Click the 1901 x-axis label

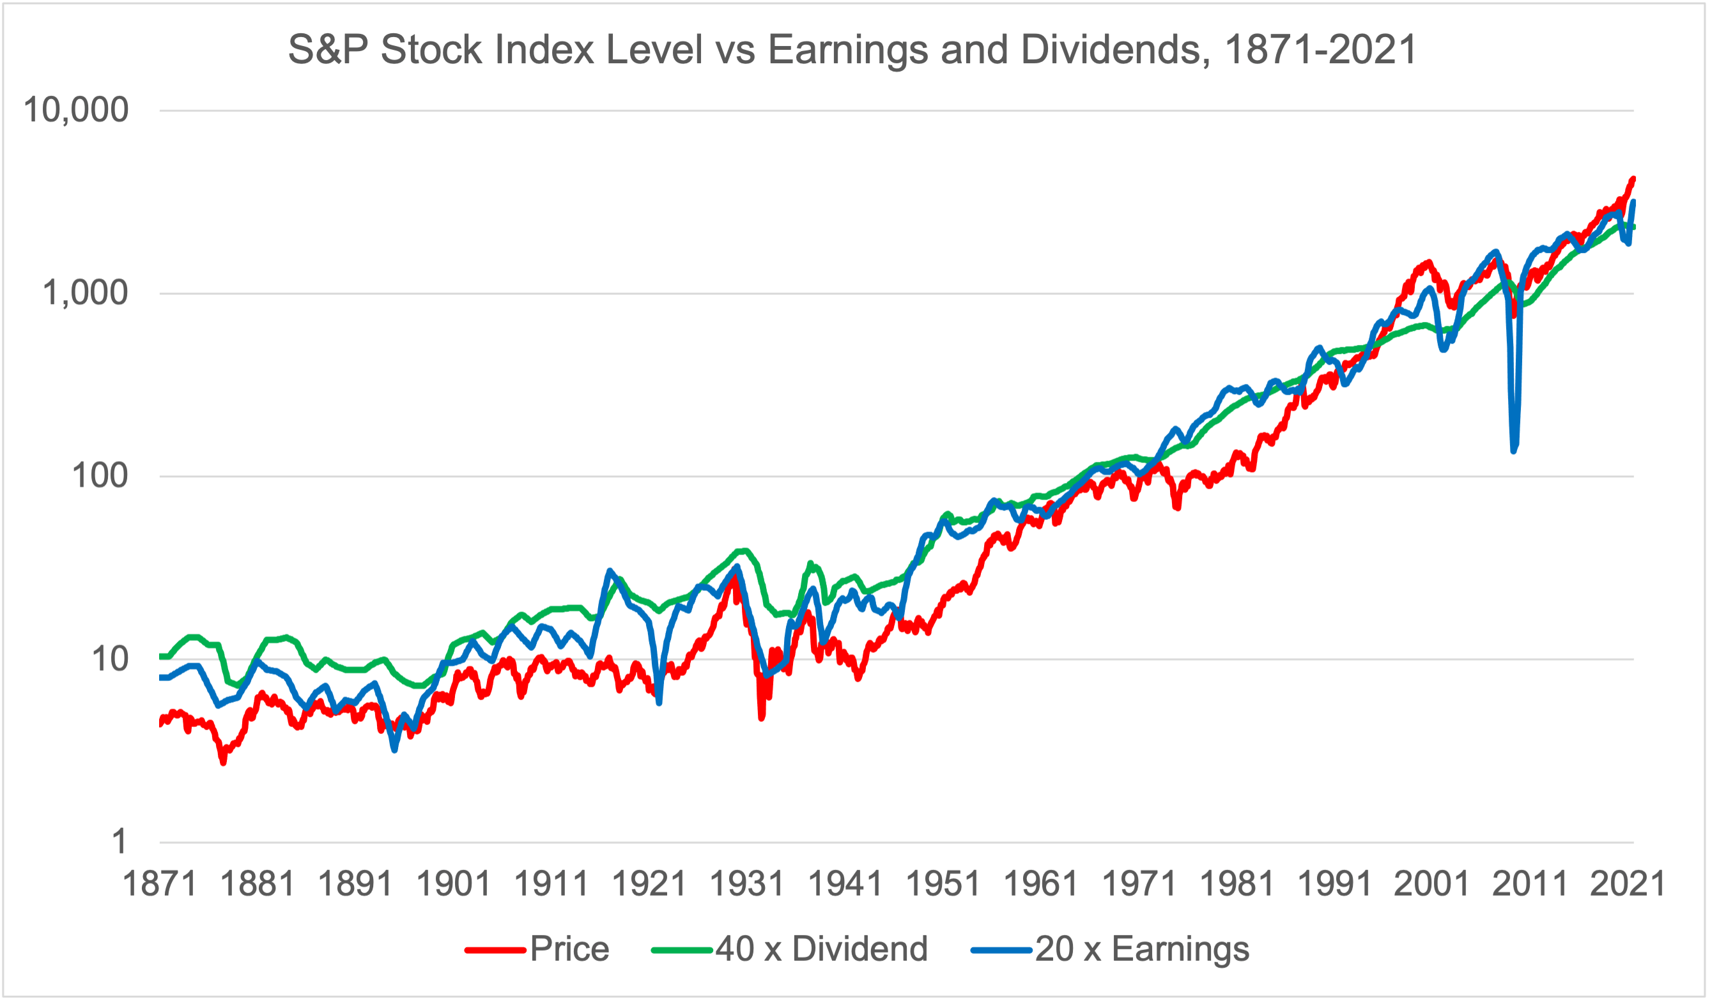pos(453,885)
